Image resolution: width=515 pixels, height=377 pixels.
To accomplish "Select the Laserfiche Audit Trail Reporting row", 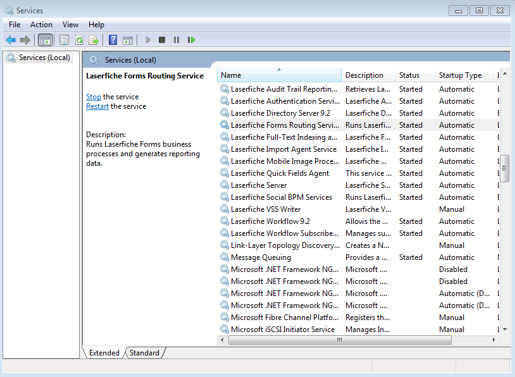I will 359,89.
